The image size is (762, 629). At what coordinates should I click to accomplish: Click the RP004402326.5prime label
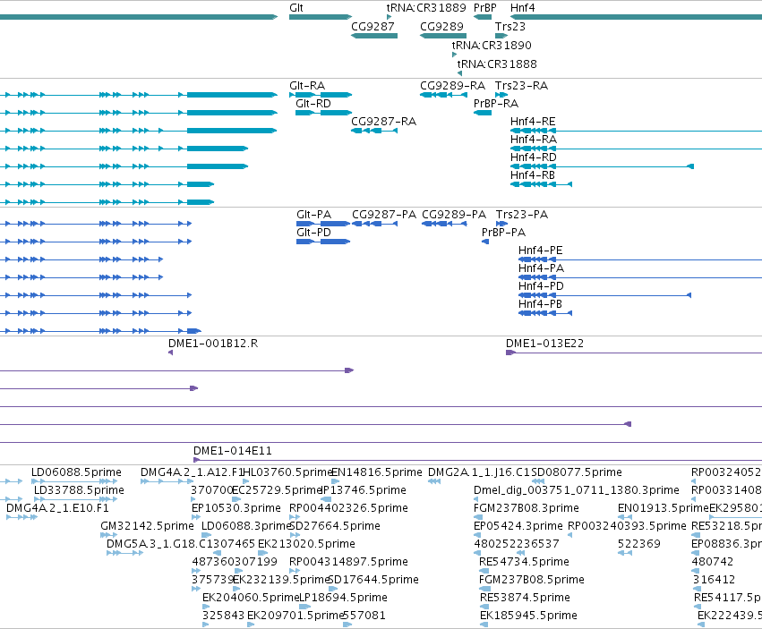[x=348, y=508]
